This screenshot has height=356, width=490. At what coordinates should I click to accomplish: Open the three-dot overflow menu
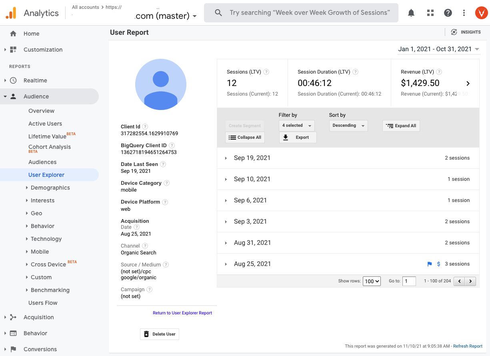point(464,12)
